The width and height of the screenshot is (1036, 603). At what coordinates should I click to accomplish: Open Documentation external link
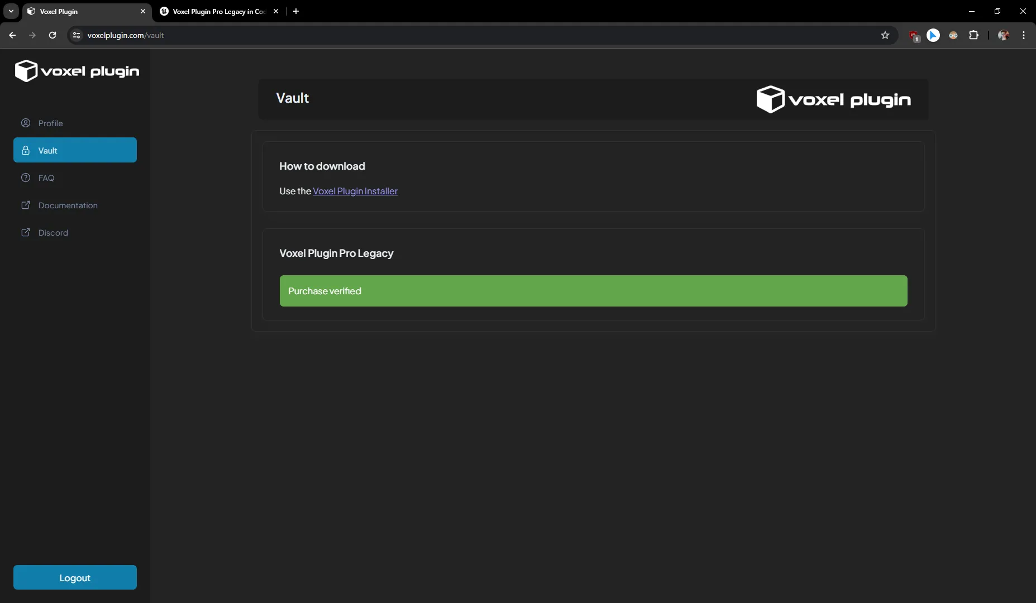(x=68, y=205)
